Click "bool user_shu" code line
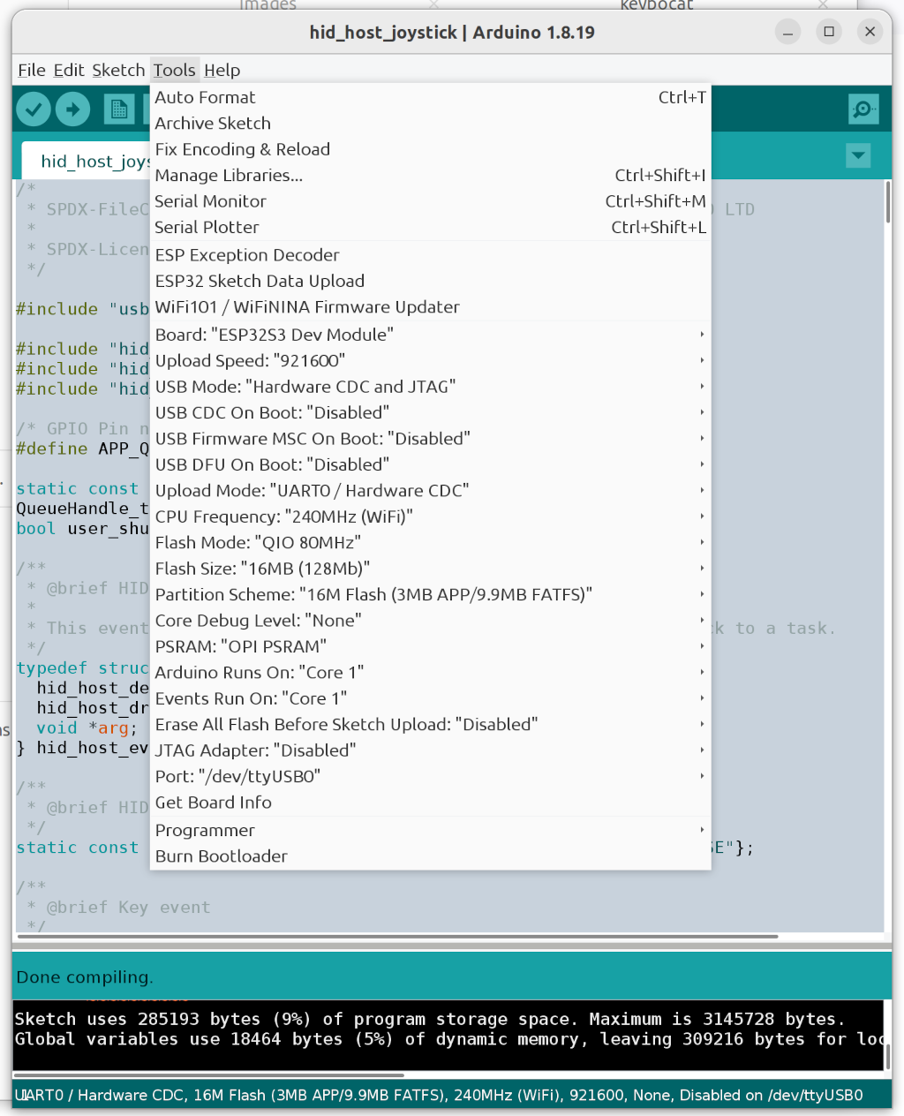904x1116 pixels. (x=83, y=528)
